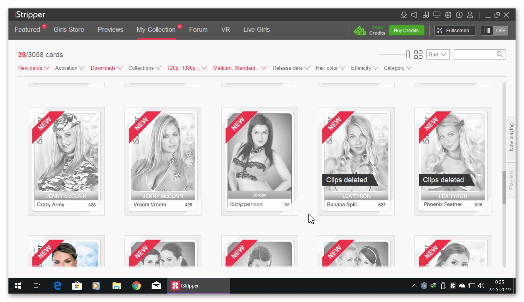Switch to grid view icon
524x302 pixels.
(418, 55)
